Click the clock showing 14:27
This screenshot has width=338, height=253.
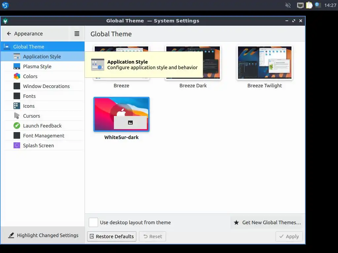(330, 5)
